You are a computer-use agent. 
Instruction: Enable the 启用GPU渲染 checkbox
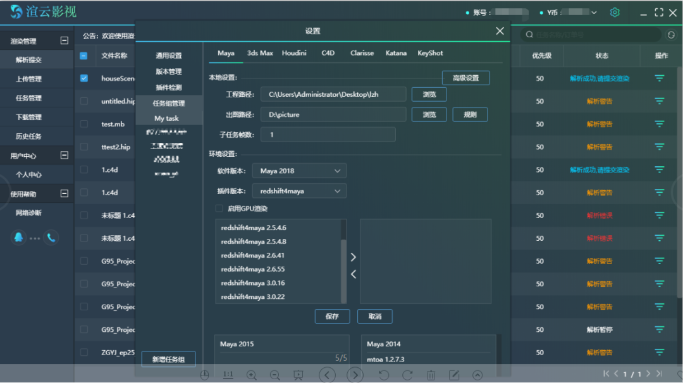(219, 209)
